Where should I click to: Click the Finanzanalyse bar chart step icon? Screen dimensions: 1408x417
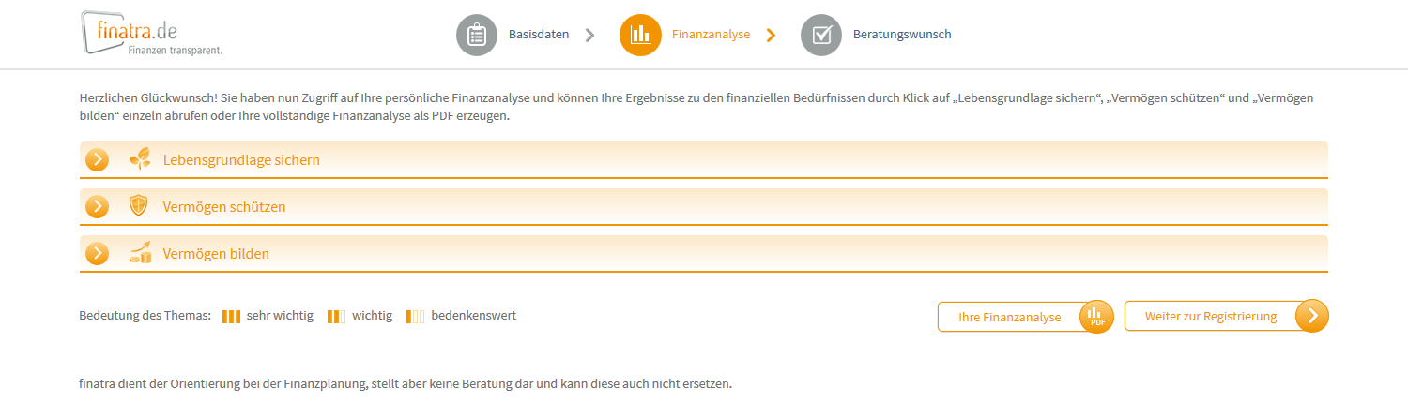640,36
